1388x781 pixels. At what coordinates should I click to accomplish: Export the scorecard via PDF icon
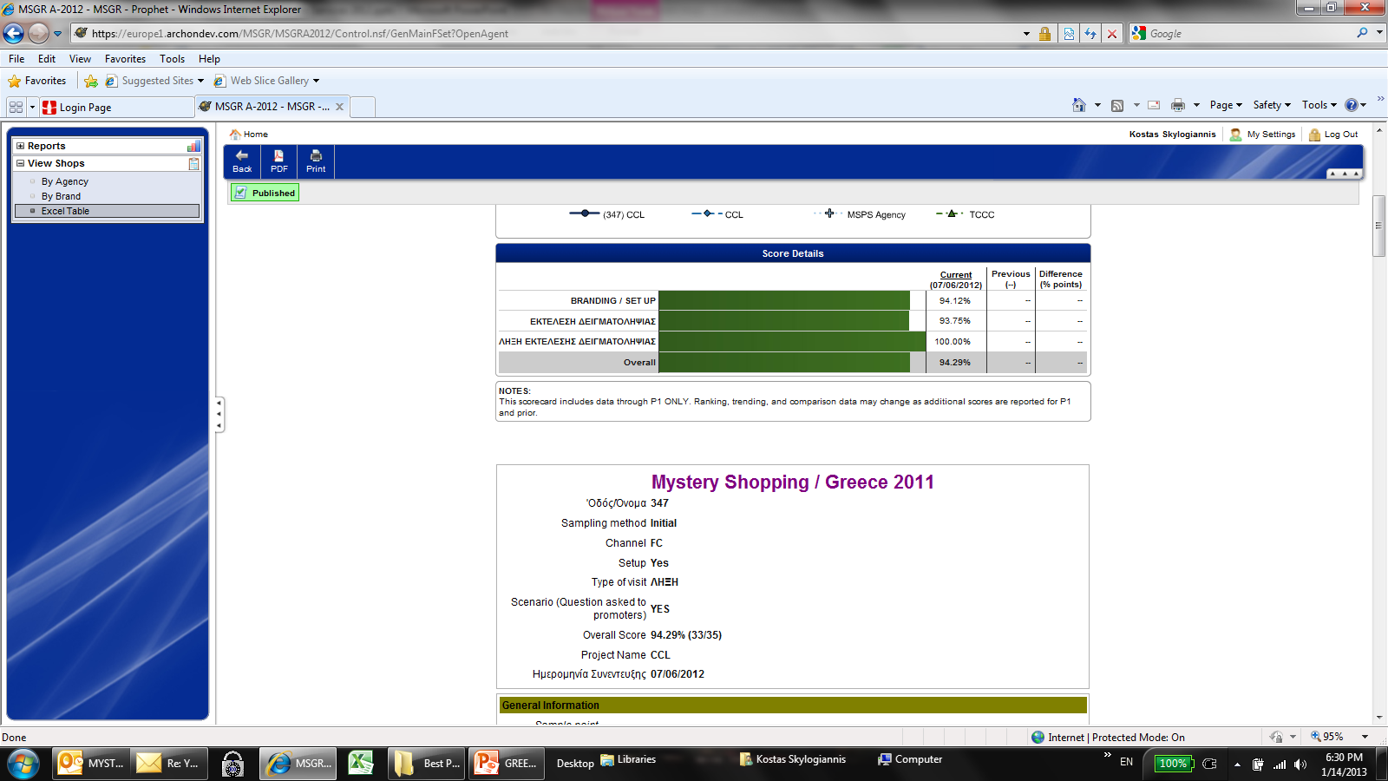[x=279, y=161]
